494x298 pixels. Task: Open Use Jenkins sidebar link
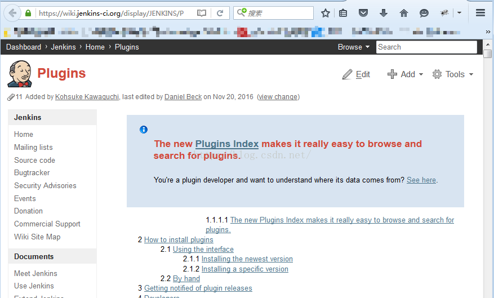34,286
